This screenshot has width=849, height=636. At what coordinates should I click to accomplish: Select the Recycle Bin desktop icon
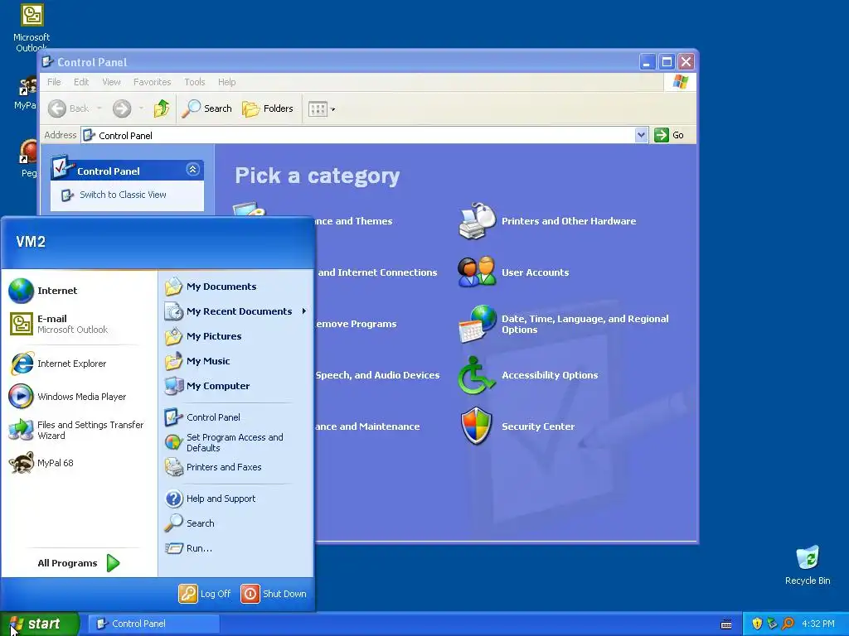point(808,565)
